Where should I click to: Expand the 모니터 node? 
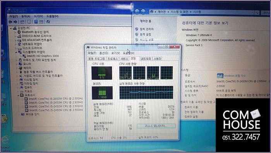click(16, 64)
